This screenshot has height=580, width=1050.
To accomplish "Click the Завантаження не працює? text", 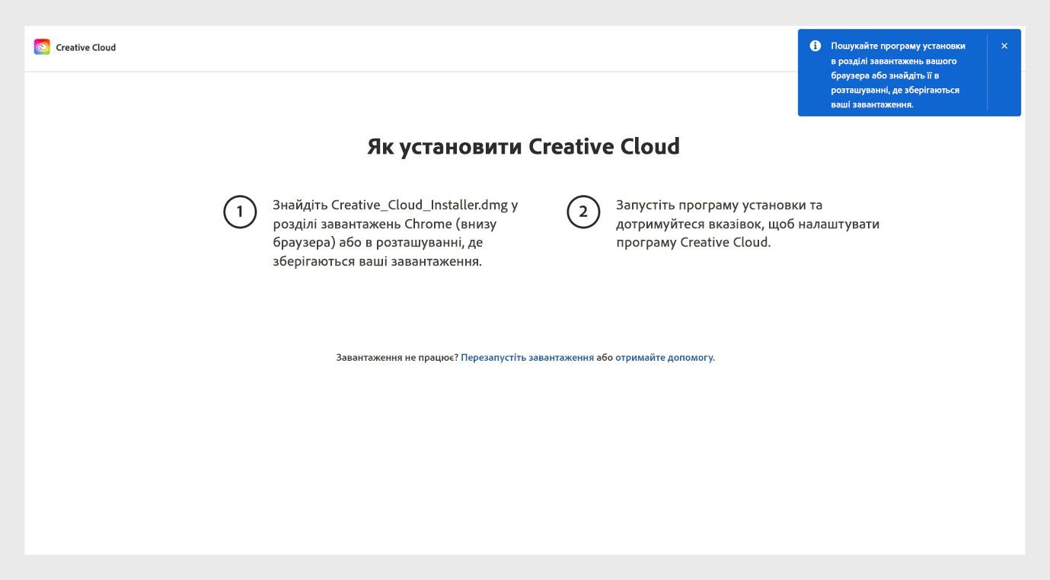I will tap(397, 358).
